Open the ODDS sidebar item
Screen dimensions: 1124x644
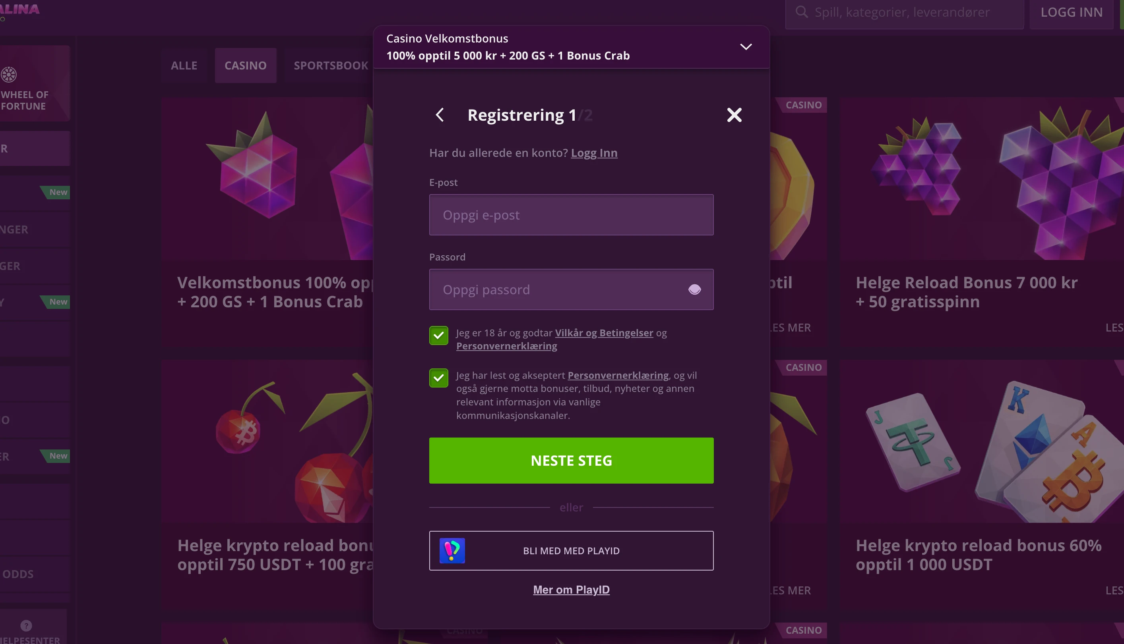[35, 574]
